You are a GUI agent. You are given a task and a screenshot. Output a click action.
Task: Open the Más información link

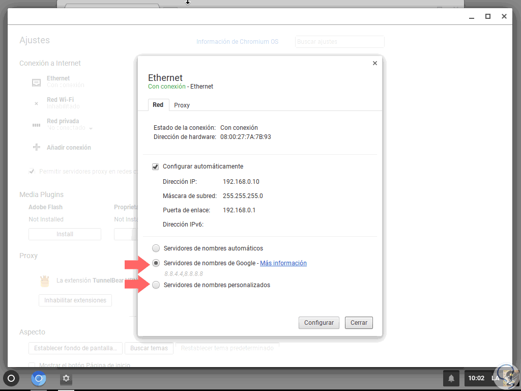pos(283,263)
